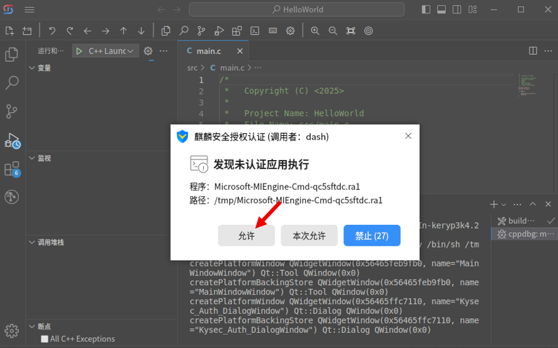The height and width of the screenshot is (348, 558).
Task: Redo using the toolbar redo arrow
Action: (x=70, y=31)
